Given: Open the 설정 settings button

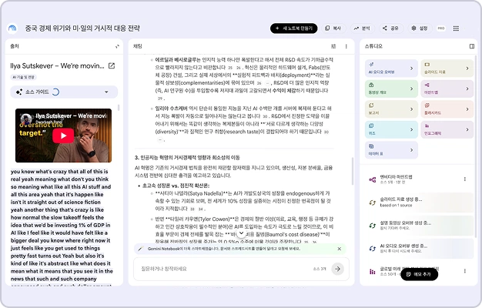Looking at the screenshot, I should coord(420,28).
